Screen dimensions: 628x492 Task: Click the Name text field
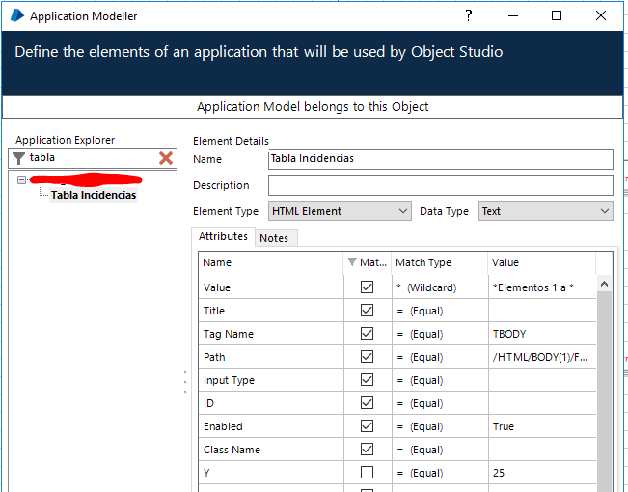click(x=440, y=159)
